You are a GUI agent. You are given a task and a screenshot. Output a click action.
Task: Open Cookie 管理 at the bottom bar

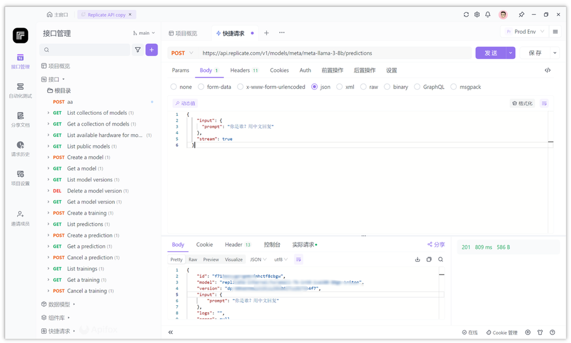click(x=501, y=332)
